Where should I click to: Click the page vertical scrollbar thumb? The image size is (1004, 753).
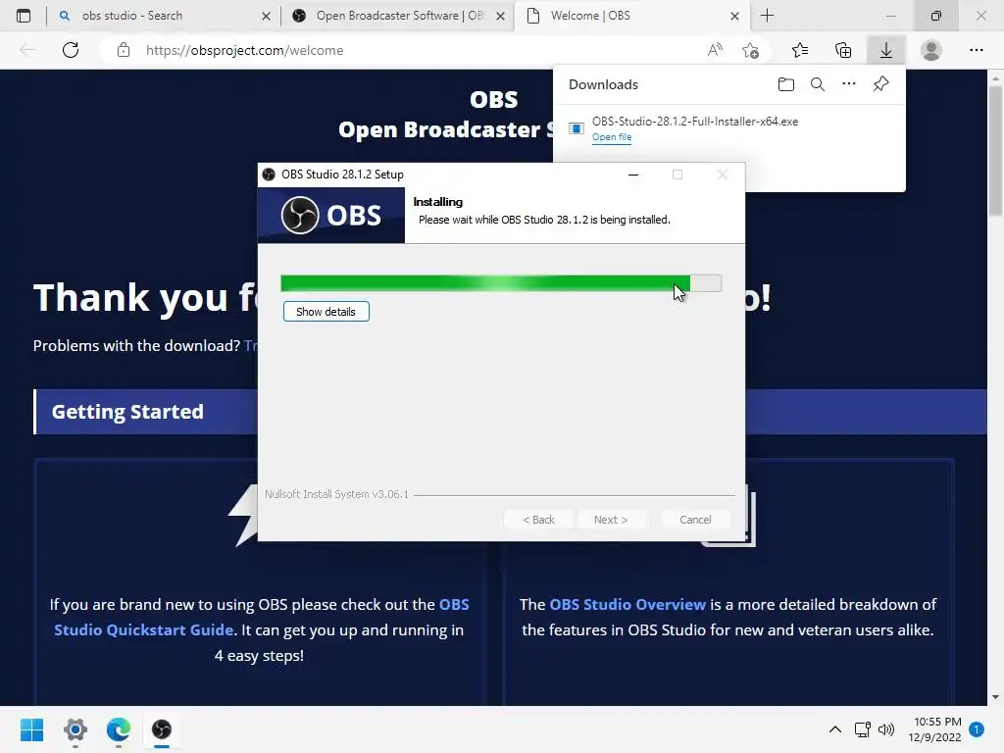995,150
